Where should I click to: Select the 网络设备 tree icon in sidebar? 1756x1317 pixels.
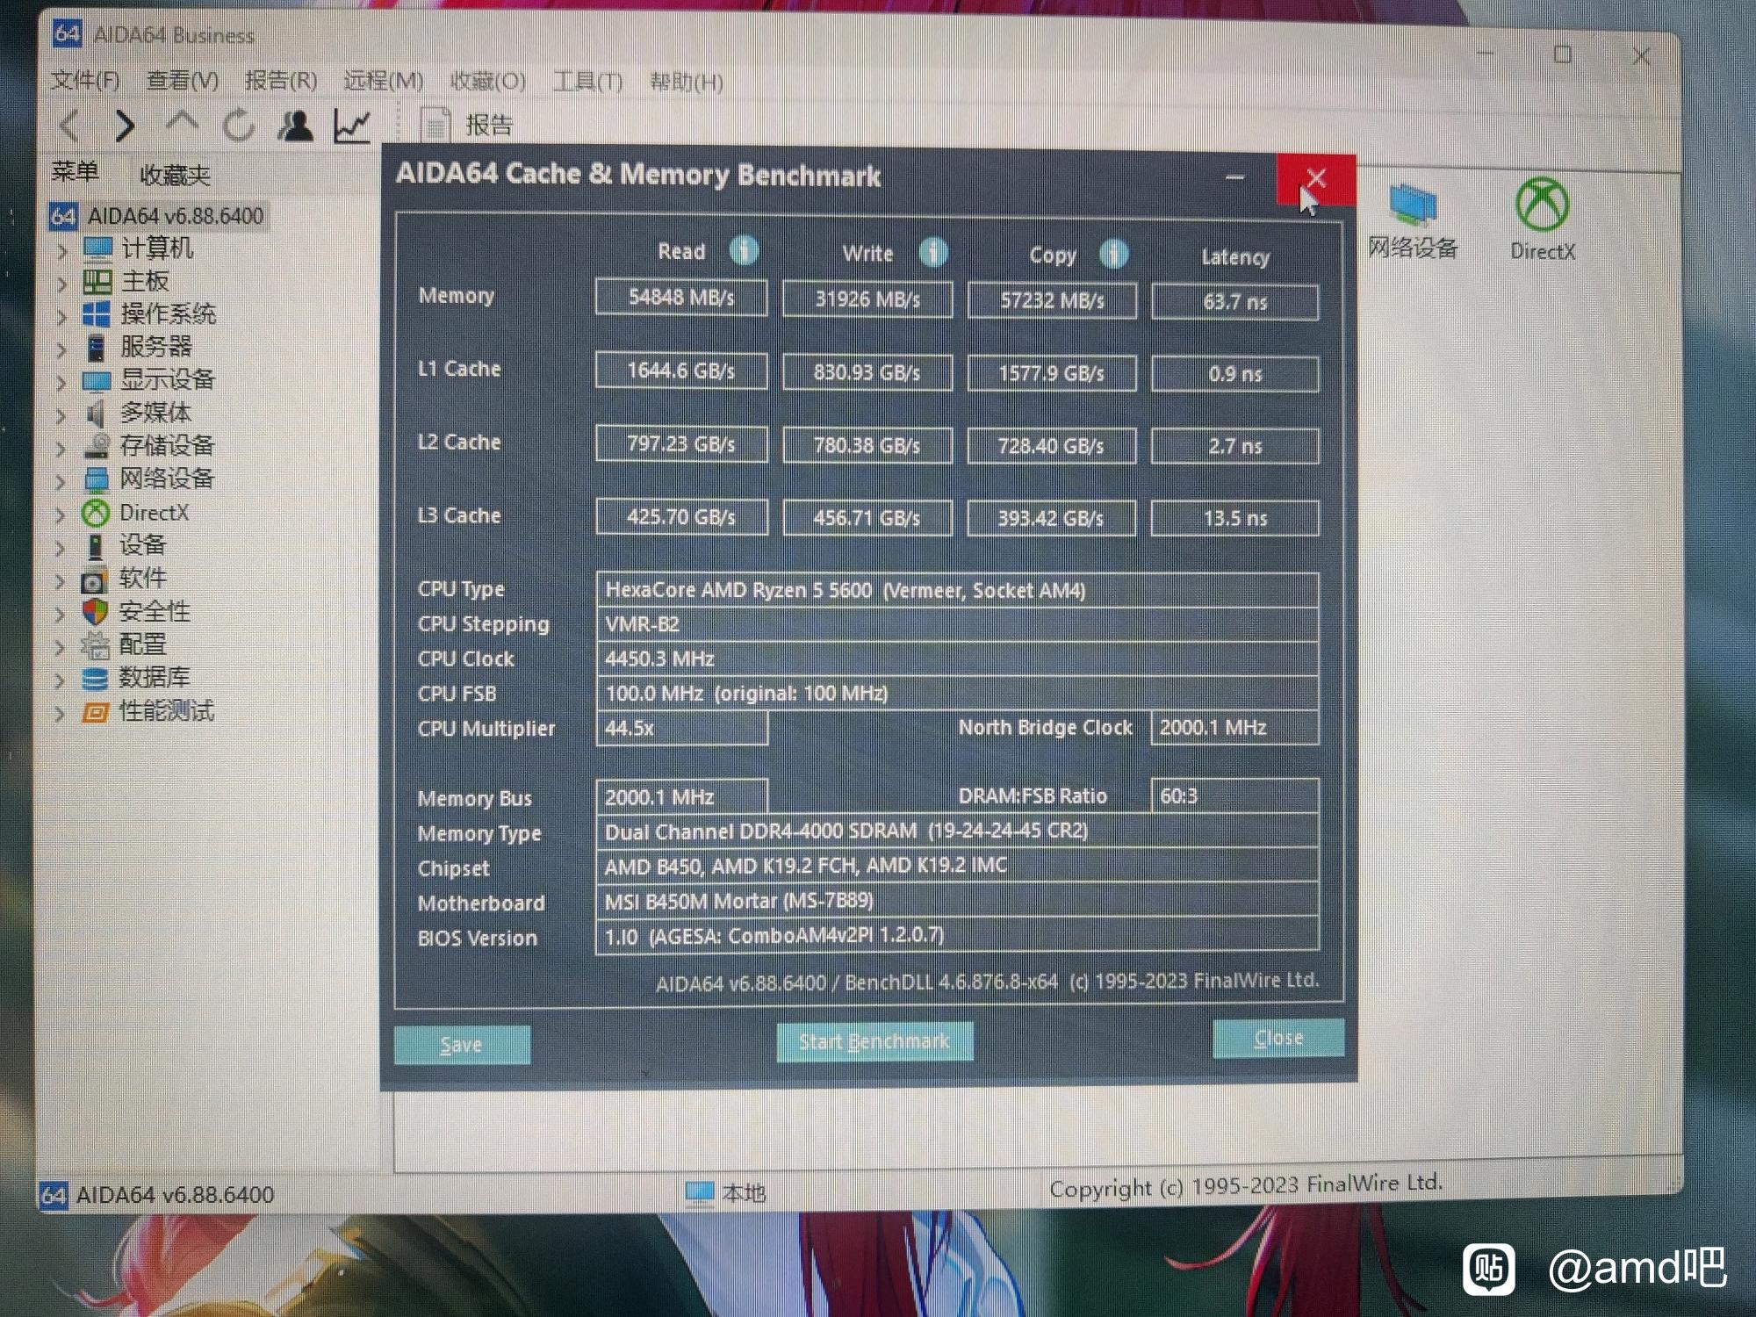(97, 479)
